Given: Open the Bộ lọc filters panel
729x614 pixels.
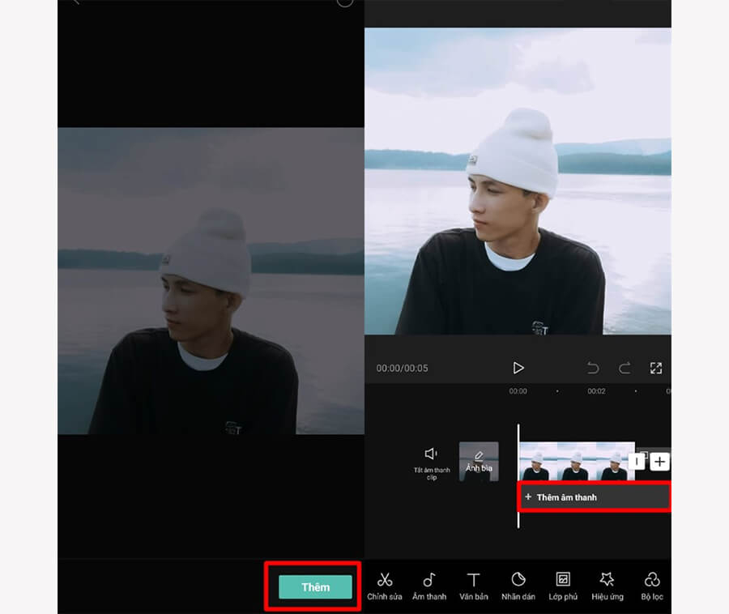Looking at the screenshot, I should (x=653, y=585).
